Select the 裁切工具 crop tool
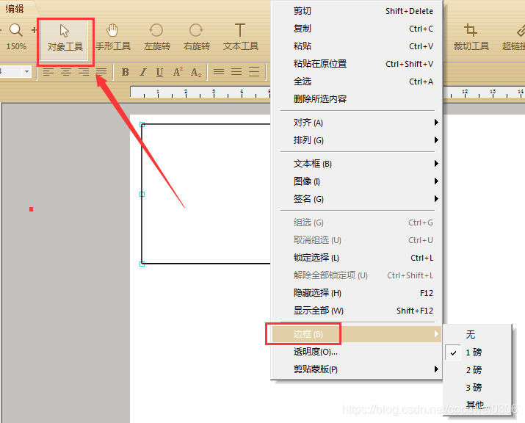Screen dimensions: 525x423 click(x=471, y=38)
